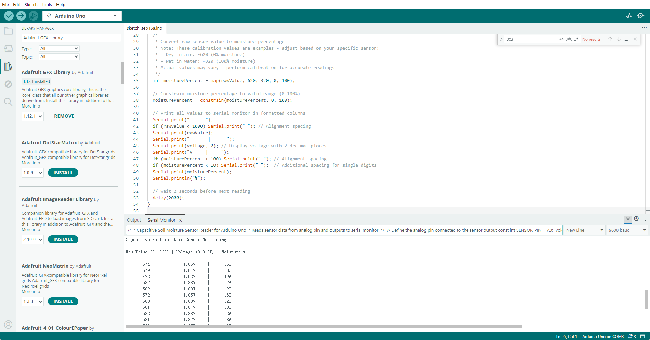Click the Start Debugging button

[34, 16]
